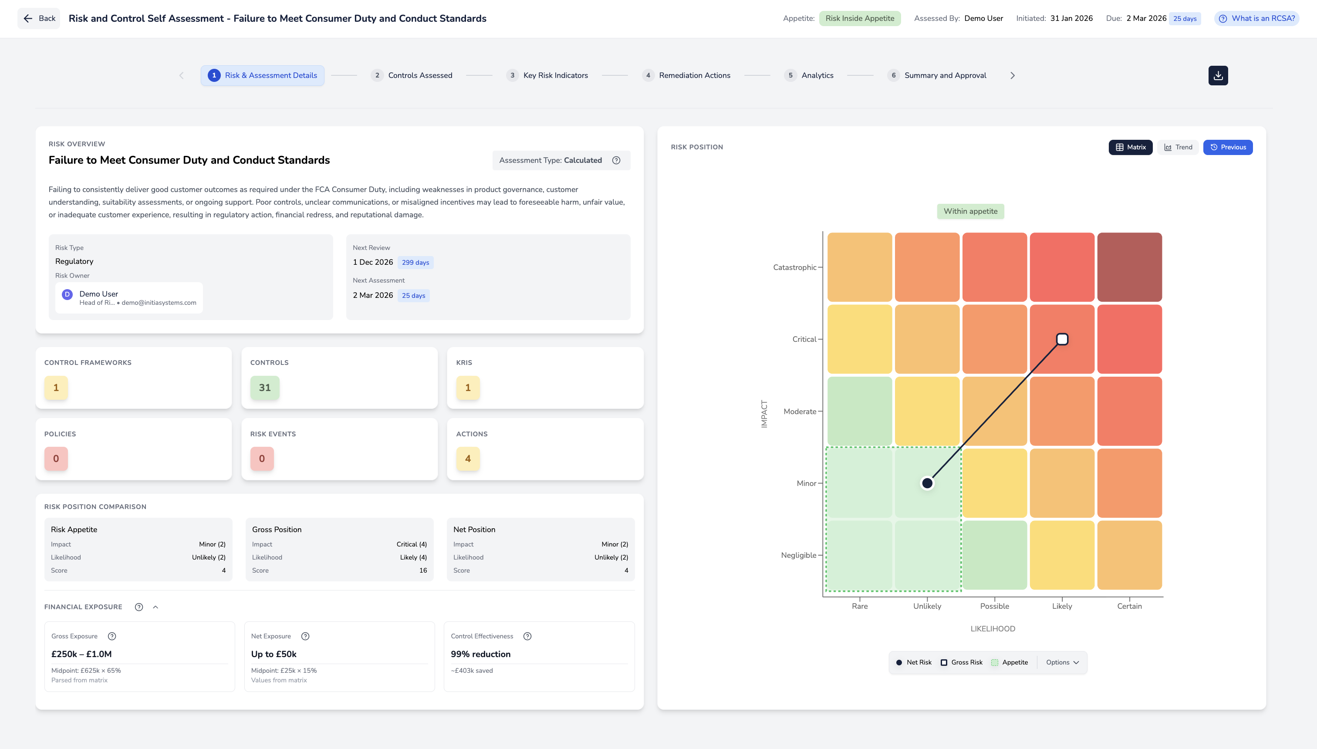Go to step 2 Controls Assessed

412,76
